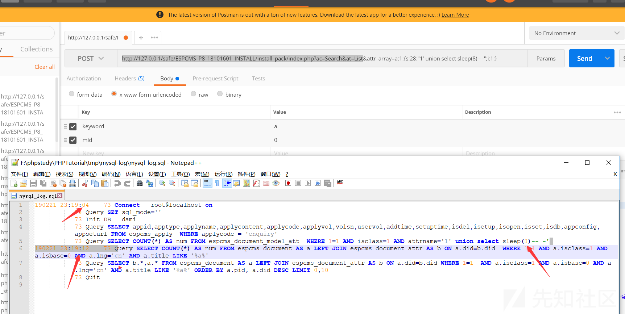625x314 pixels.
Task: Click New file icon in Notepad++ toolbar
Action: point(14,183)
